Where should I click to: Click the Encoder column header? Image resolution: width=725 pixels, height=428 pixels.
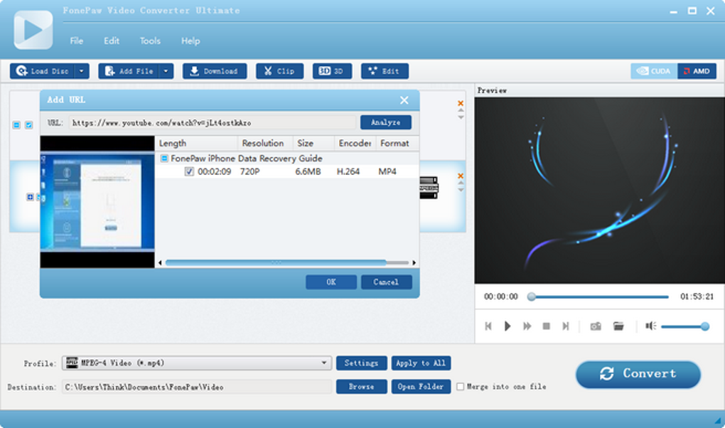click(x=355, y=144)
